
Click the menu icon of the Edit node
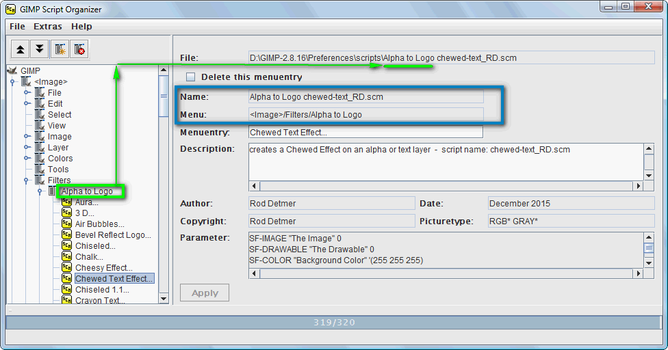point(40,103)
